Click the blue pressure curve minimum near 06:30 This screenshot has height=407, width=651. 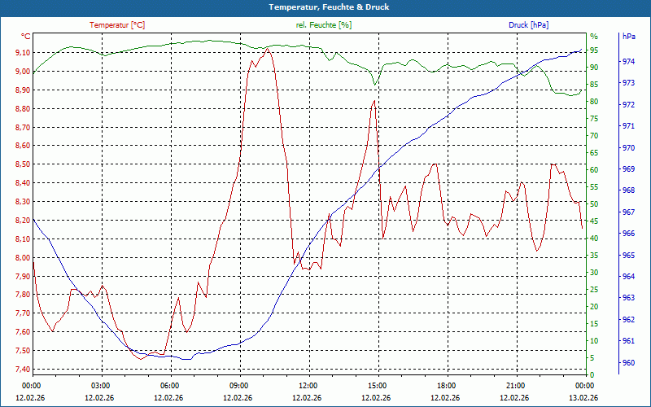pos(186,359)
